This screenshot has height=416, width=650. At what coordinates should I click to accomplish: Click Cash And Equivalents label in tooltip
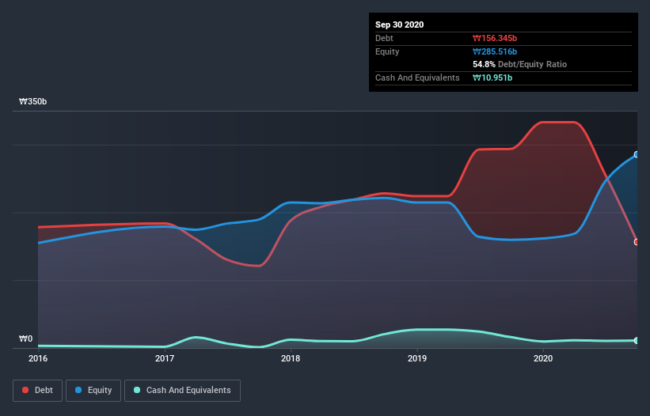pyautogui.click(x=417, y=78)
